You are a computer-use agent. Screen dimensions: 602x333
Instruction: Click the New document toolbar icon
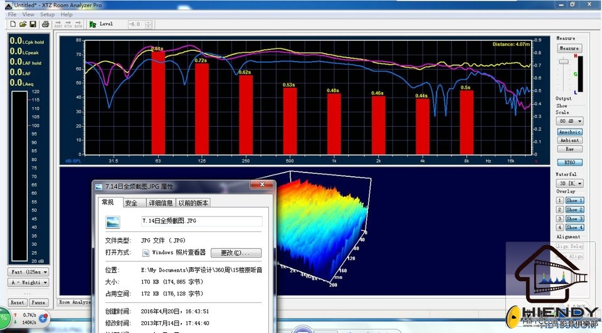(x=13, y=24)
